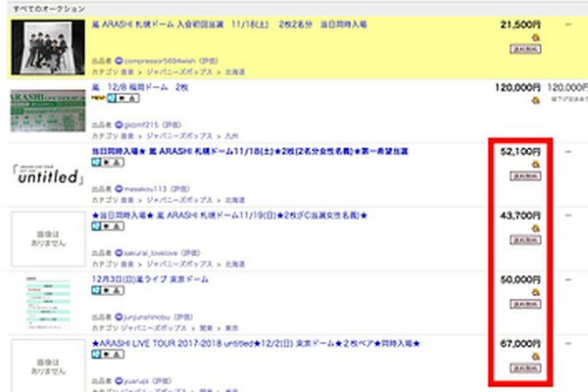The height and width of the screenshot is (392, 588).
Task: Open the 'untitled' logo thumbnail
Action: (x=48, y=174)
